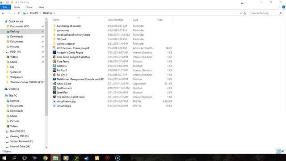Click the Up one level arrow

coord(19,13)
